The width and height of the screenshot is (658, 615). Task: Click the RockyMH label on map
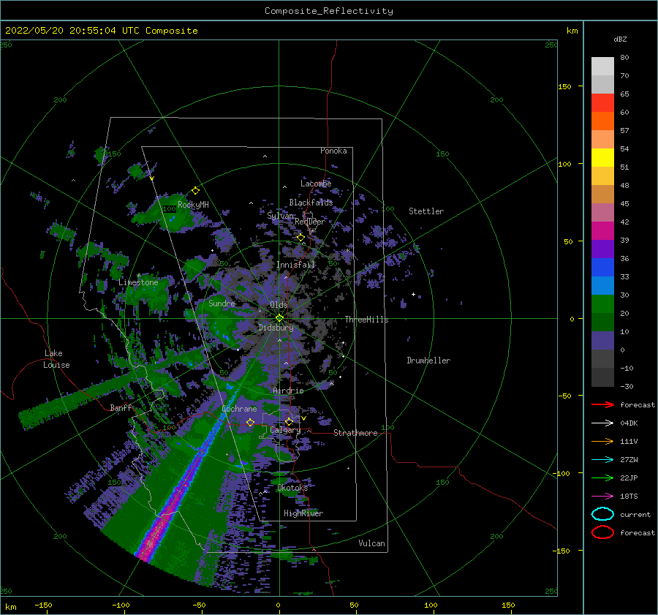click(x=193, y=205)
